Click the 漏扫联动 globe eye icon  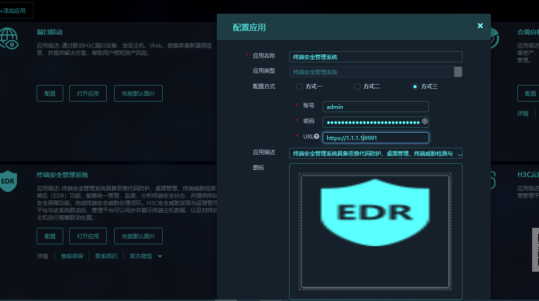(x=9, y=38)
